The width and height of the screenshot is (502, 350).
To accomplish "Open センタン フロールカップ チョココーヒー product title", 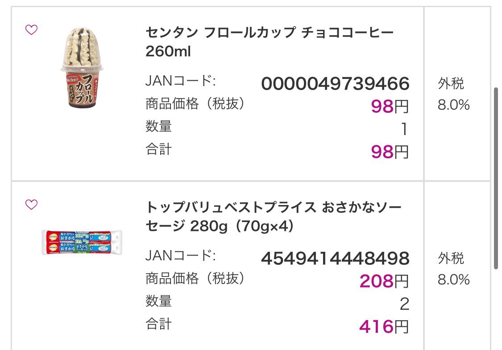I will pyautogui.click(x=270, y=42).
